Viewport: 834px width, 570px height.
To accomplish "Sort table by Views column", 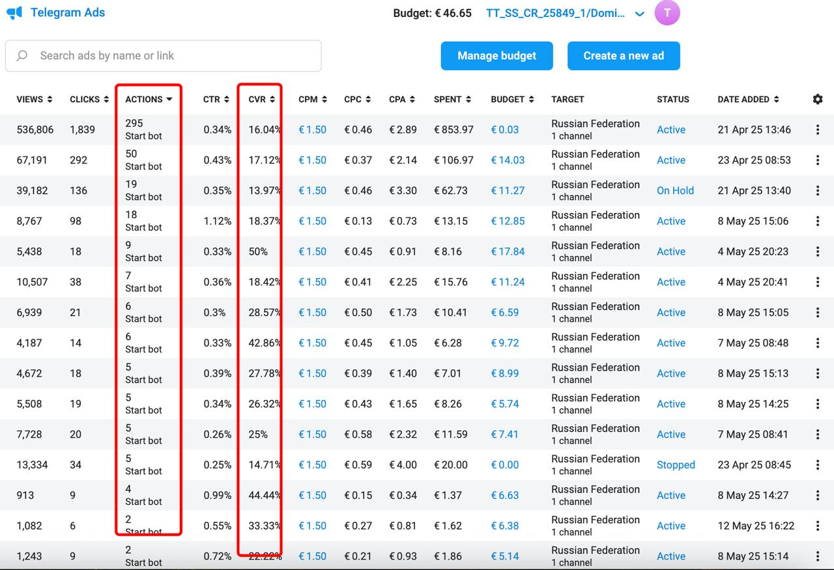I will pyautogui.click(x=34, y=100).
